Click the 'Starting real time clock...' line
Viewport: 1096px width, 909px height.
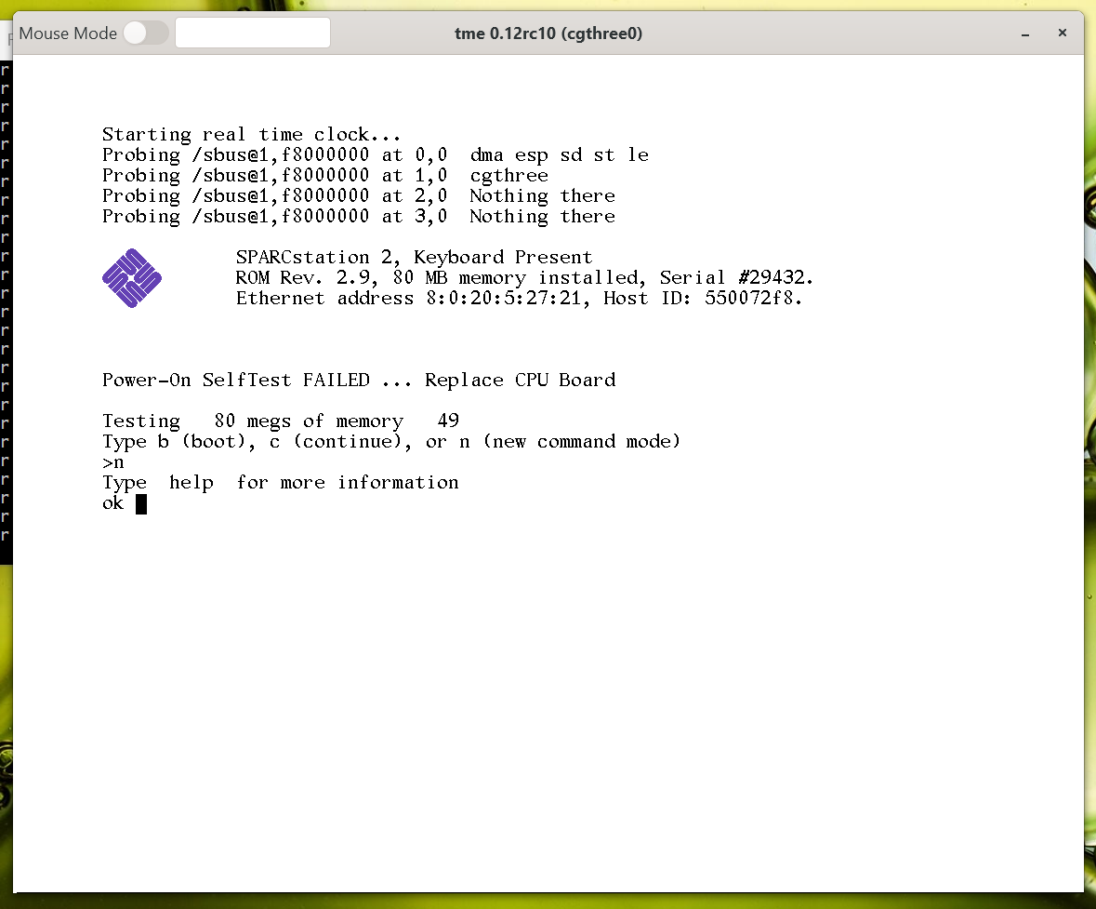[x=252, y=134]
